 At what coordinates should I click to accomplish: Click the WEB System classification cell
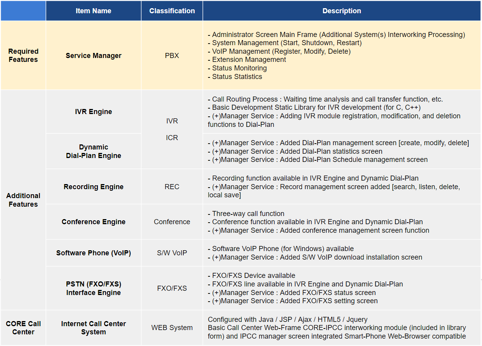point(172,328)
